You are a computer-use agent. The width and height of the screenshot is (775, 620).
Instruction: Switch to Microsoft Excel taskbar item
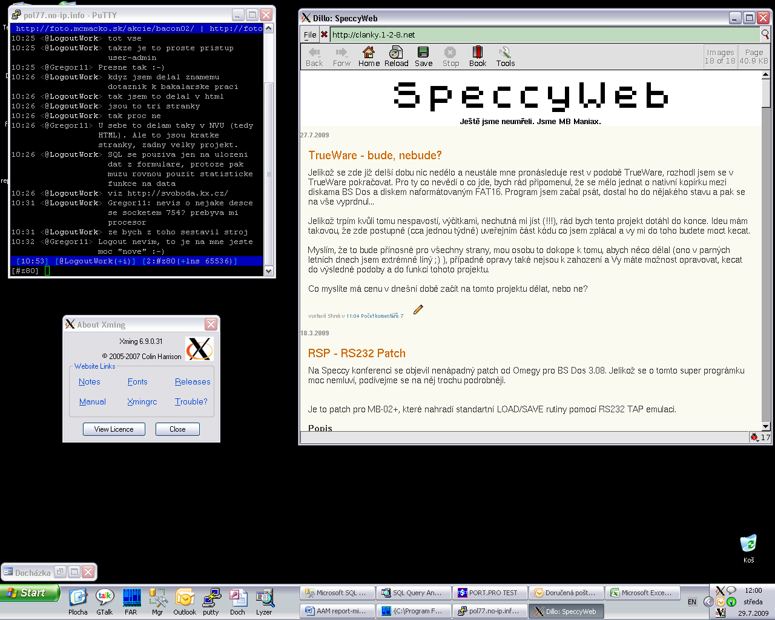(x=644, y=593)
